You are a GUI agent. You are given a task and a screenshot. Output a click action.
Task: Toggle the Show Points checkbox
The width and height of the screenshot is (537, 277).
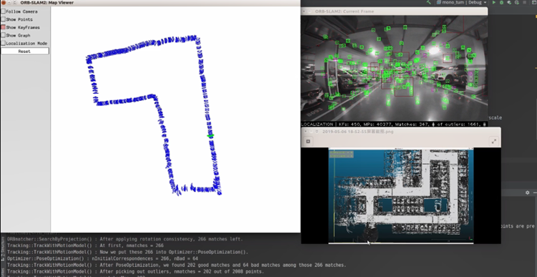pos(3,19)
